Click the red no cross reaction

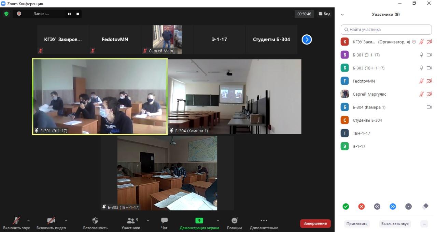362,206
